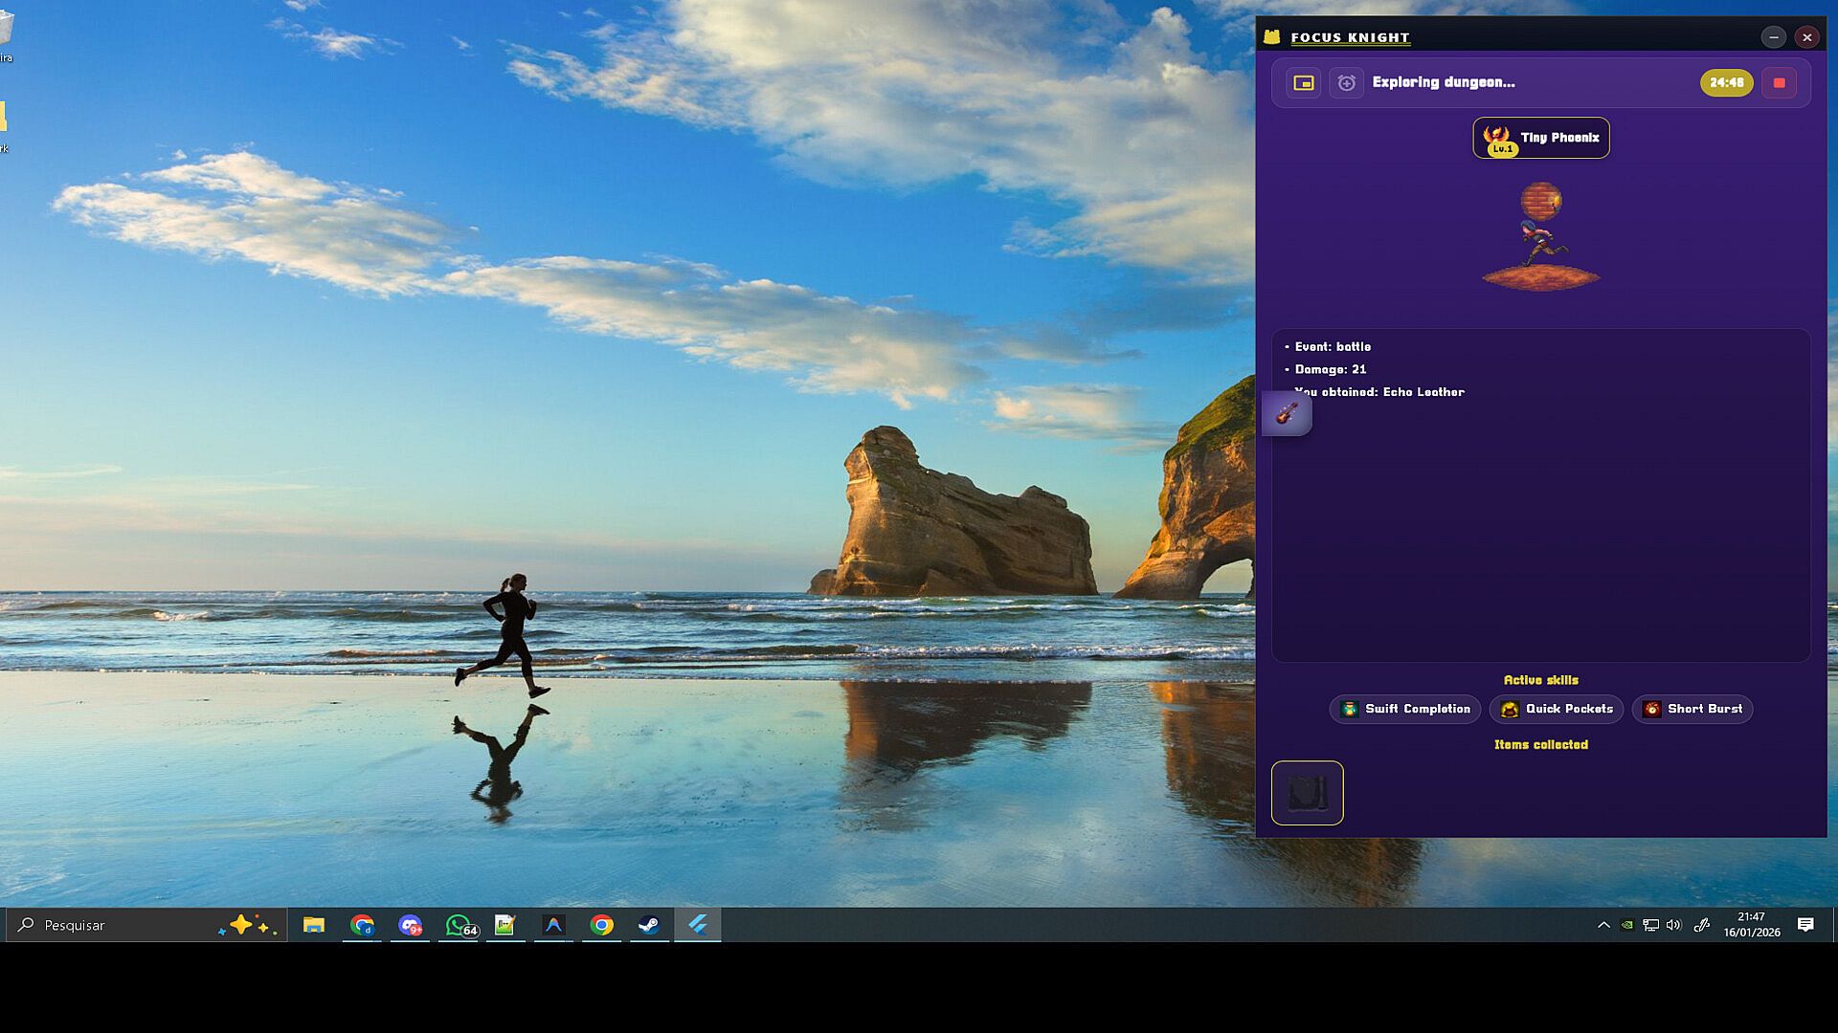Click the knight character sprite
This screenshot has width=1838, height=1033.
[x=1539, y=243]
